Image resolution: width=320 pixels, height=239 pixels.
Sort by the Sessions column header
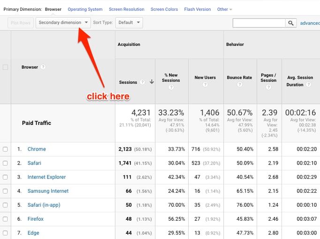tap(128, 82)
